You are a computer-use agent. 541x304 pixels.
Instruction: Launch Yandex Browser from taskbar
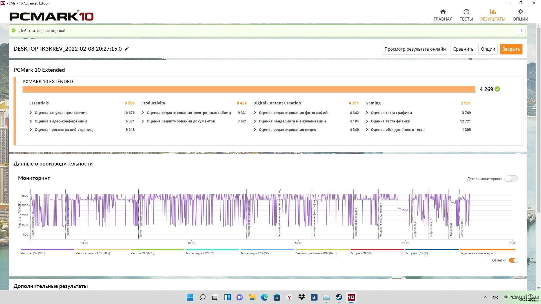click(289, 297)
